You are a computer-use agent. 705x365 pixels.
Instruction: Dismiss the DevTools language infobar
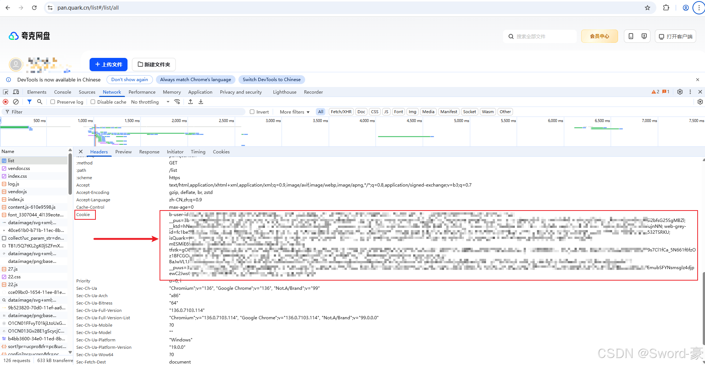point(698,80)
